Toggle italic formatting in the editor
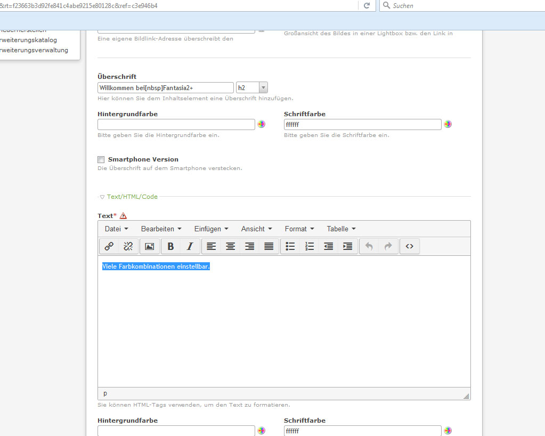 pyautogui.click(x=189, y=246)
